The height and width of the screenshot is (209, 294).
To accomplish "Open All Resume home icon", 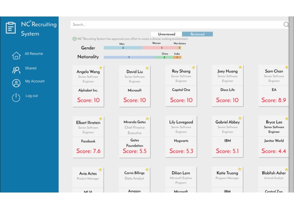I will [x=16, y=55].
